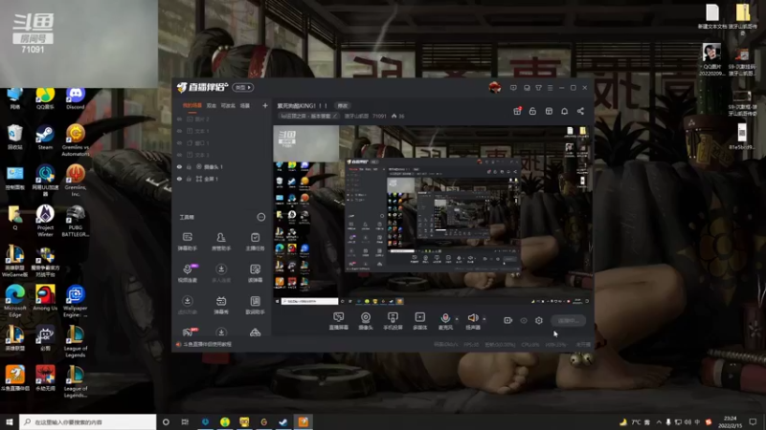This screenshot has height=430, width=766.
Task: Click the recording camera icon in bottom bar
Action: tap(508, 320)
